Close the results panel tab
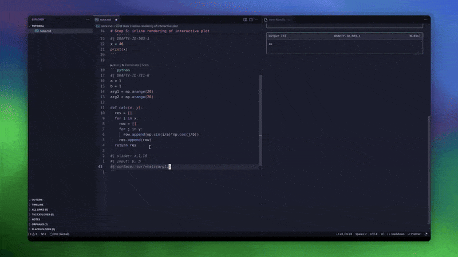 pos(289,20)
